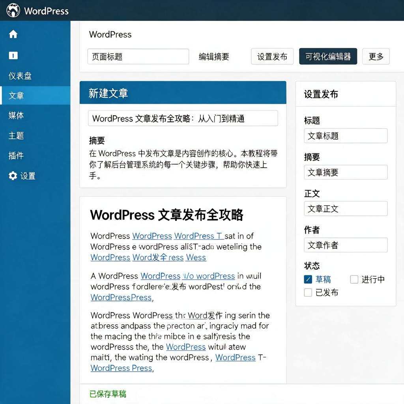Click the 已保存草稿 status text
Screen dimensions: 404x404
coord(108,394)
